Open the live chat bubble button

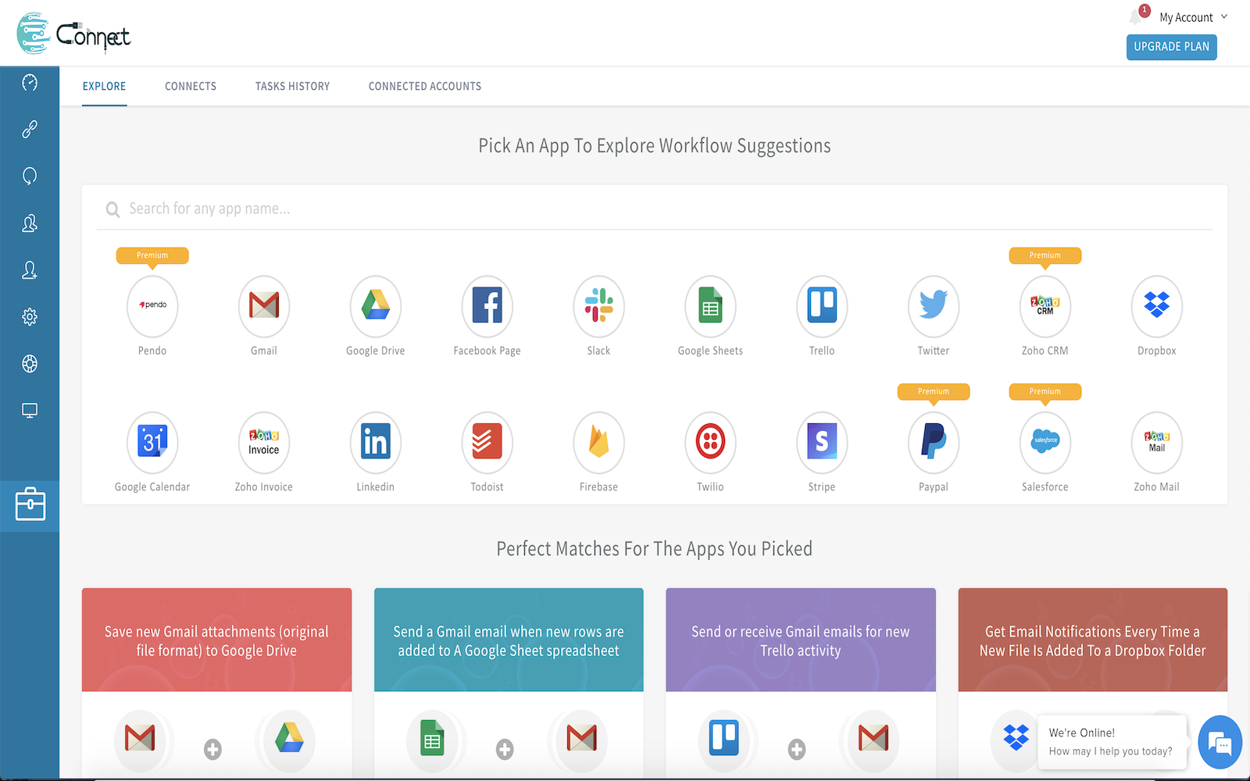(1219, 742)
